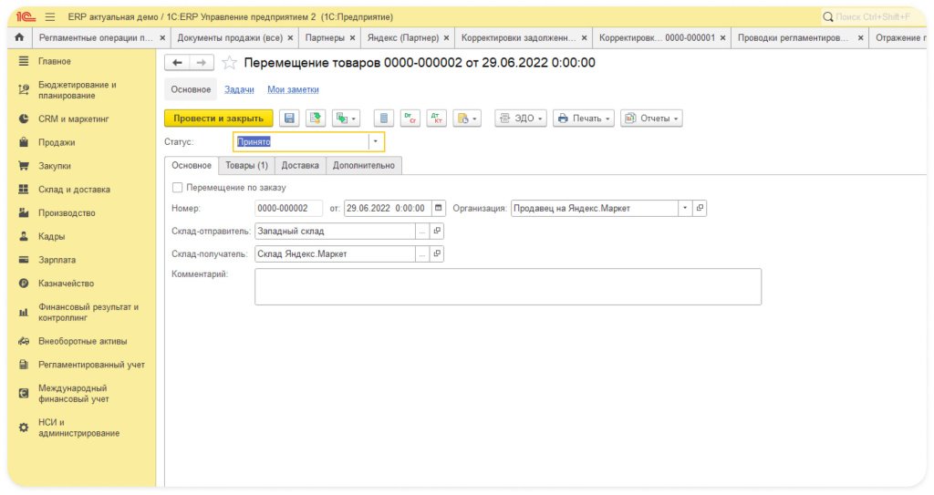Open the Мои заметки link
Viewport: 934px width, 495px height.
click(293, 89)
